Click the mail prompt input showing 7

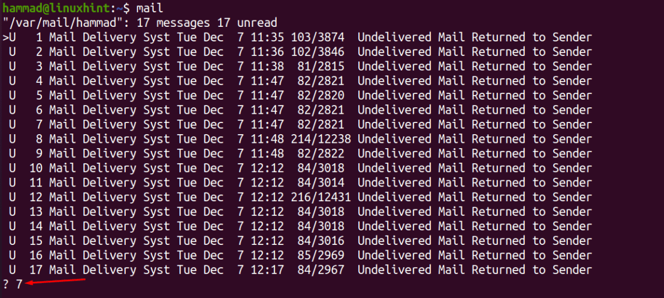19,285
